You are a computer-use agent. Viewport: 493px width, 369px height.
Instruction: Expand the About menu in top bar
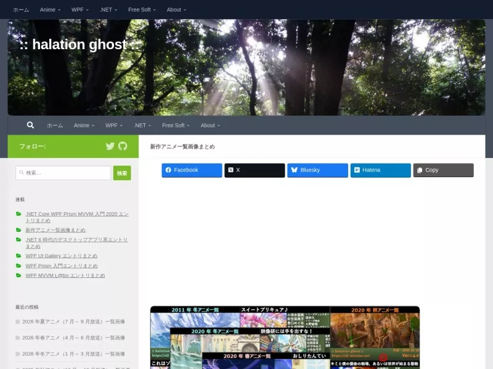(176, 10)
